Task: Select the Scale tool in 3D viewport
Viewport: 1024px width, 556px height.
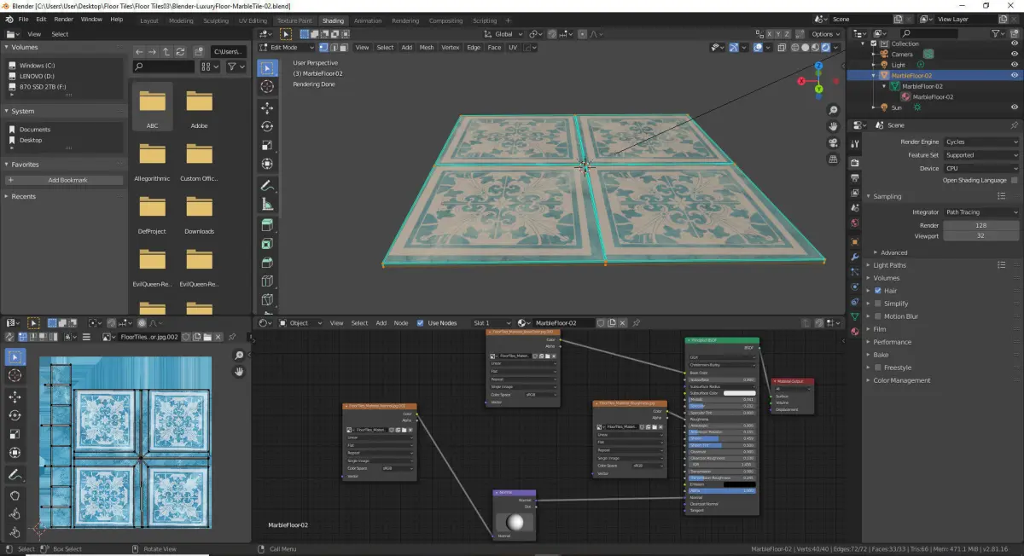Action: (267, 145)
